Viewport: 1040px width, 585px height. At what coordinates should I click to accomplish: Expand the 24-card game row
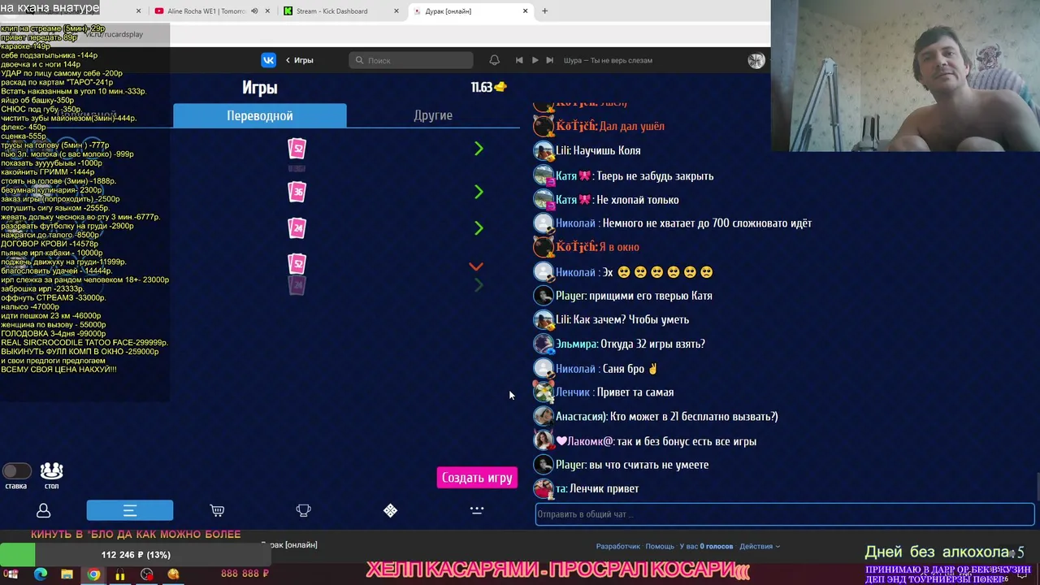479,228
